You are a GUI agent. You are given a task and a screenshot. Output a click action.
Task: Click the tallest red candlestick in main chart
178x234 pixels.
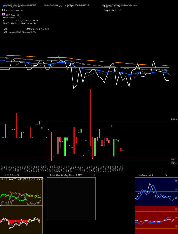click(x=90, y=117)
